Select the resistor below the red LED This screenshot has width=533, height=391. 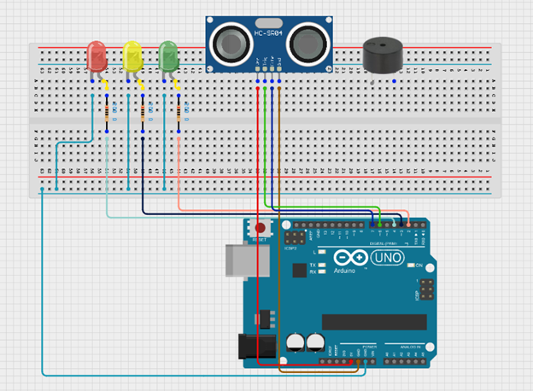107,114
